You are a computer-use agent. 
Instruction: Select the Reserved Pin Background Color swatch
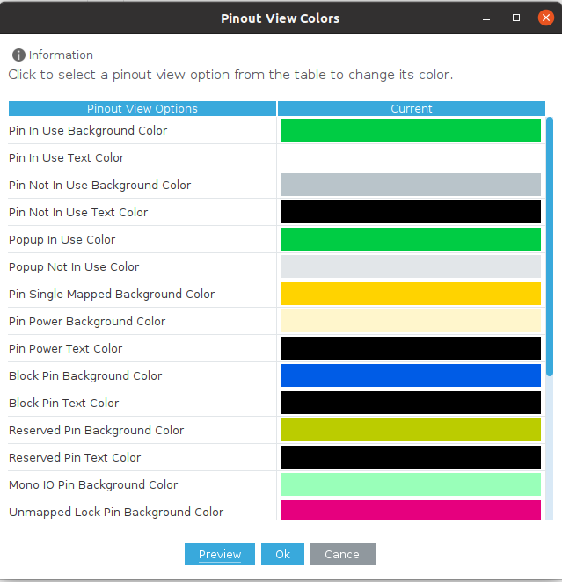411,430
